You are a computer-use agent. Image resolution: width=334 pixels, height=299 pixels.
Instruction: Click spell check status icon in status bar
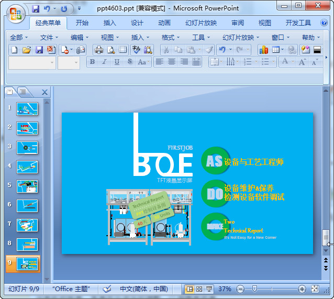click(x=107, y=289)
